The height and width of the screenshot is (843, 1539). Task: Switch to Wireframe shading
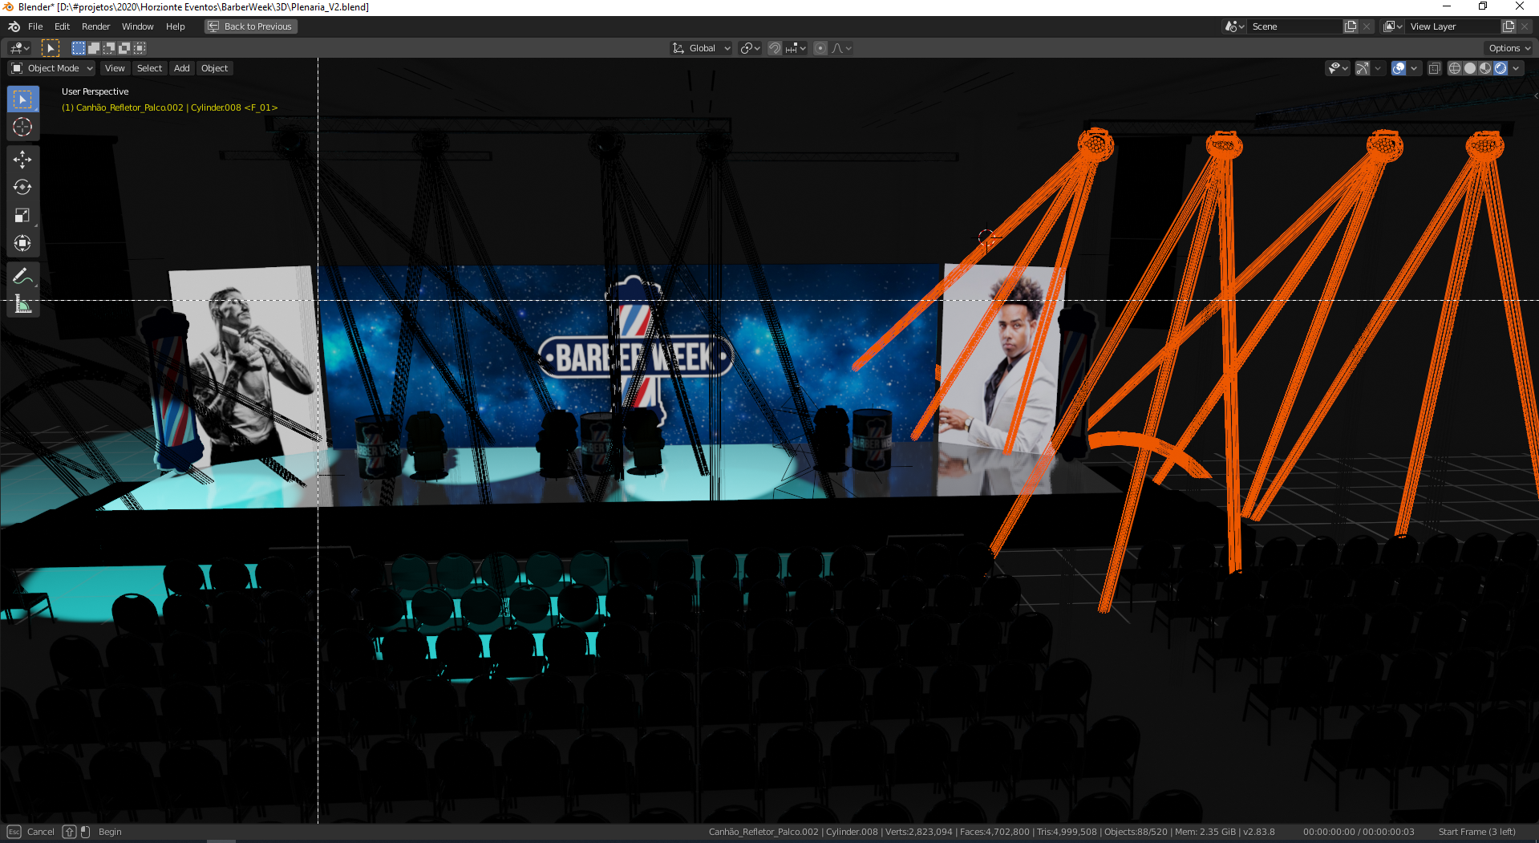pyautogui.click(x=1455, y=68)
